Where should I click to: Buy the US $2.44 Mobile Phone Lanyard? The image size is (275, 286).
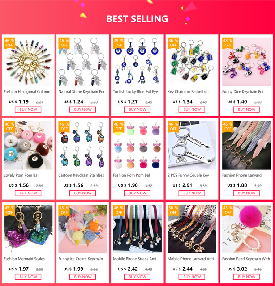tap(192, 277)
